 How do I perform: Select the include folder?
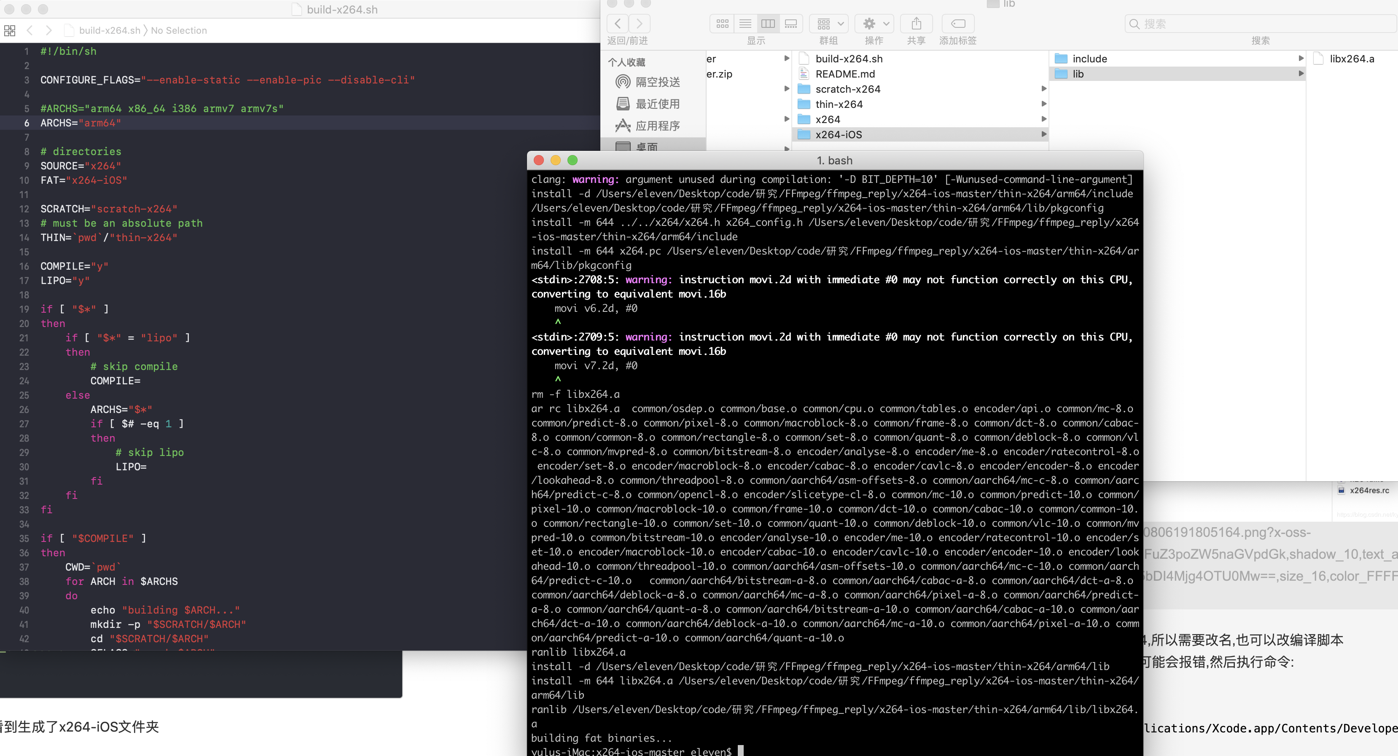pyautogui.click(x=1089, y=59)
